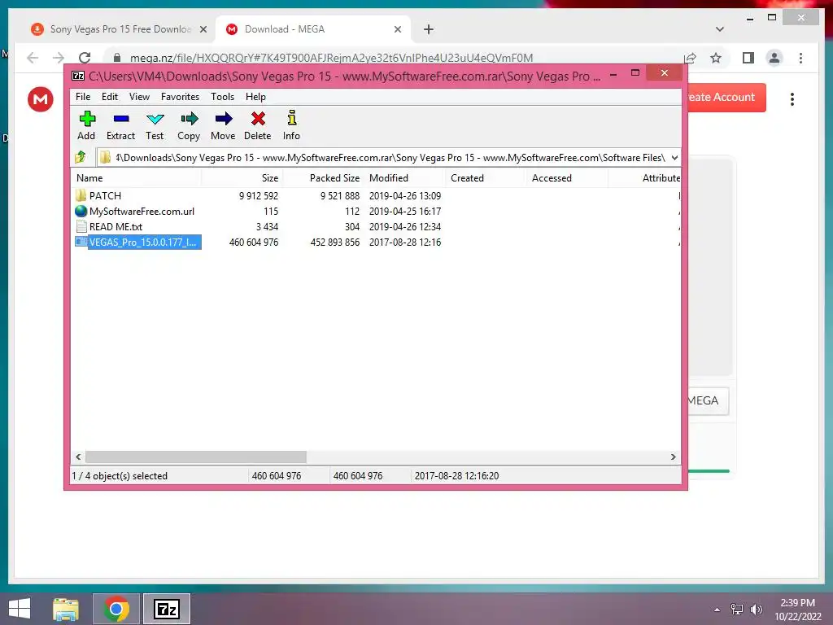Click the MEGA logo in the browser page
Viewport: 833px width, 625px height.
coord(41,99)
